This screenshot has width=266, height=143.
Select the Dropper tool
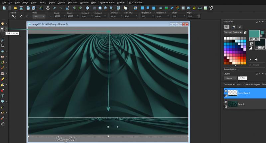(2, 40)
